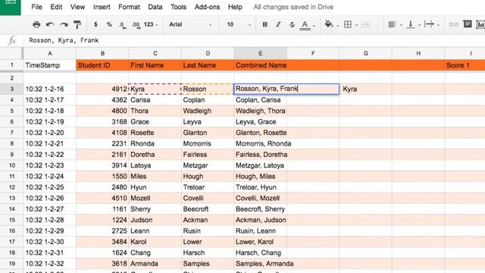Image resolution: width=485 pixels, height=273 pixels.
Task: Select the 'Glanton, Rosette' cell
Action: (x=260, y=133)
